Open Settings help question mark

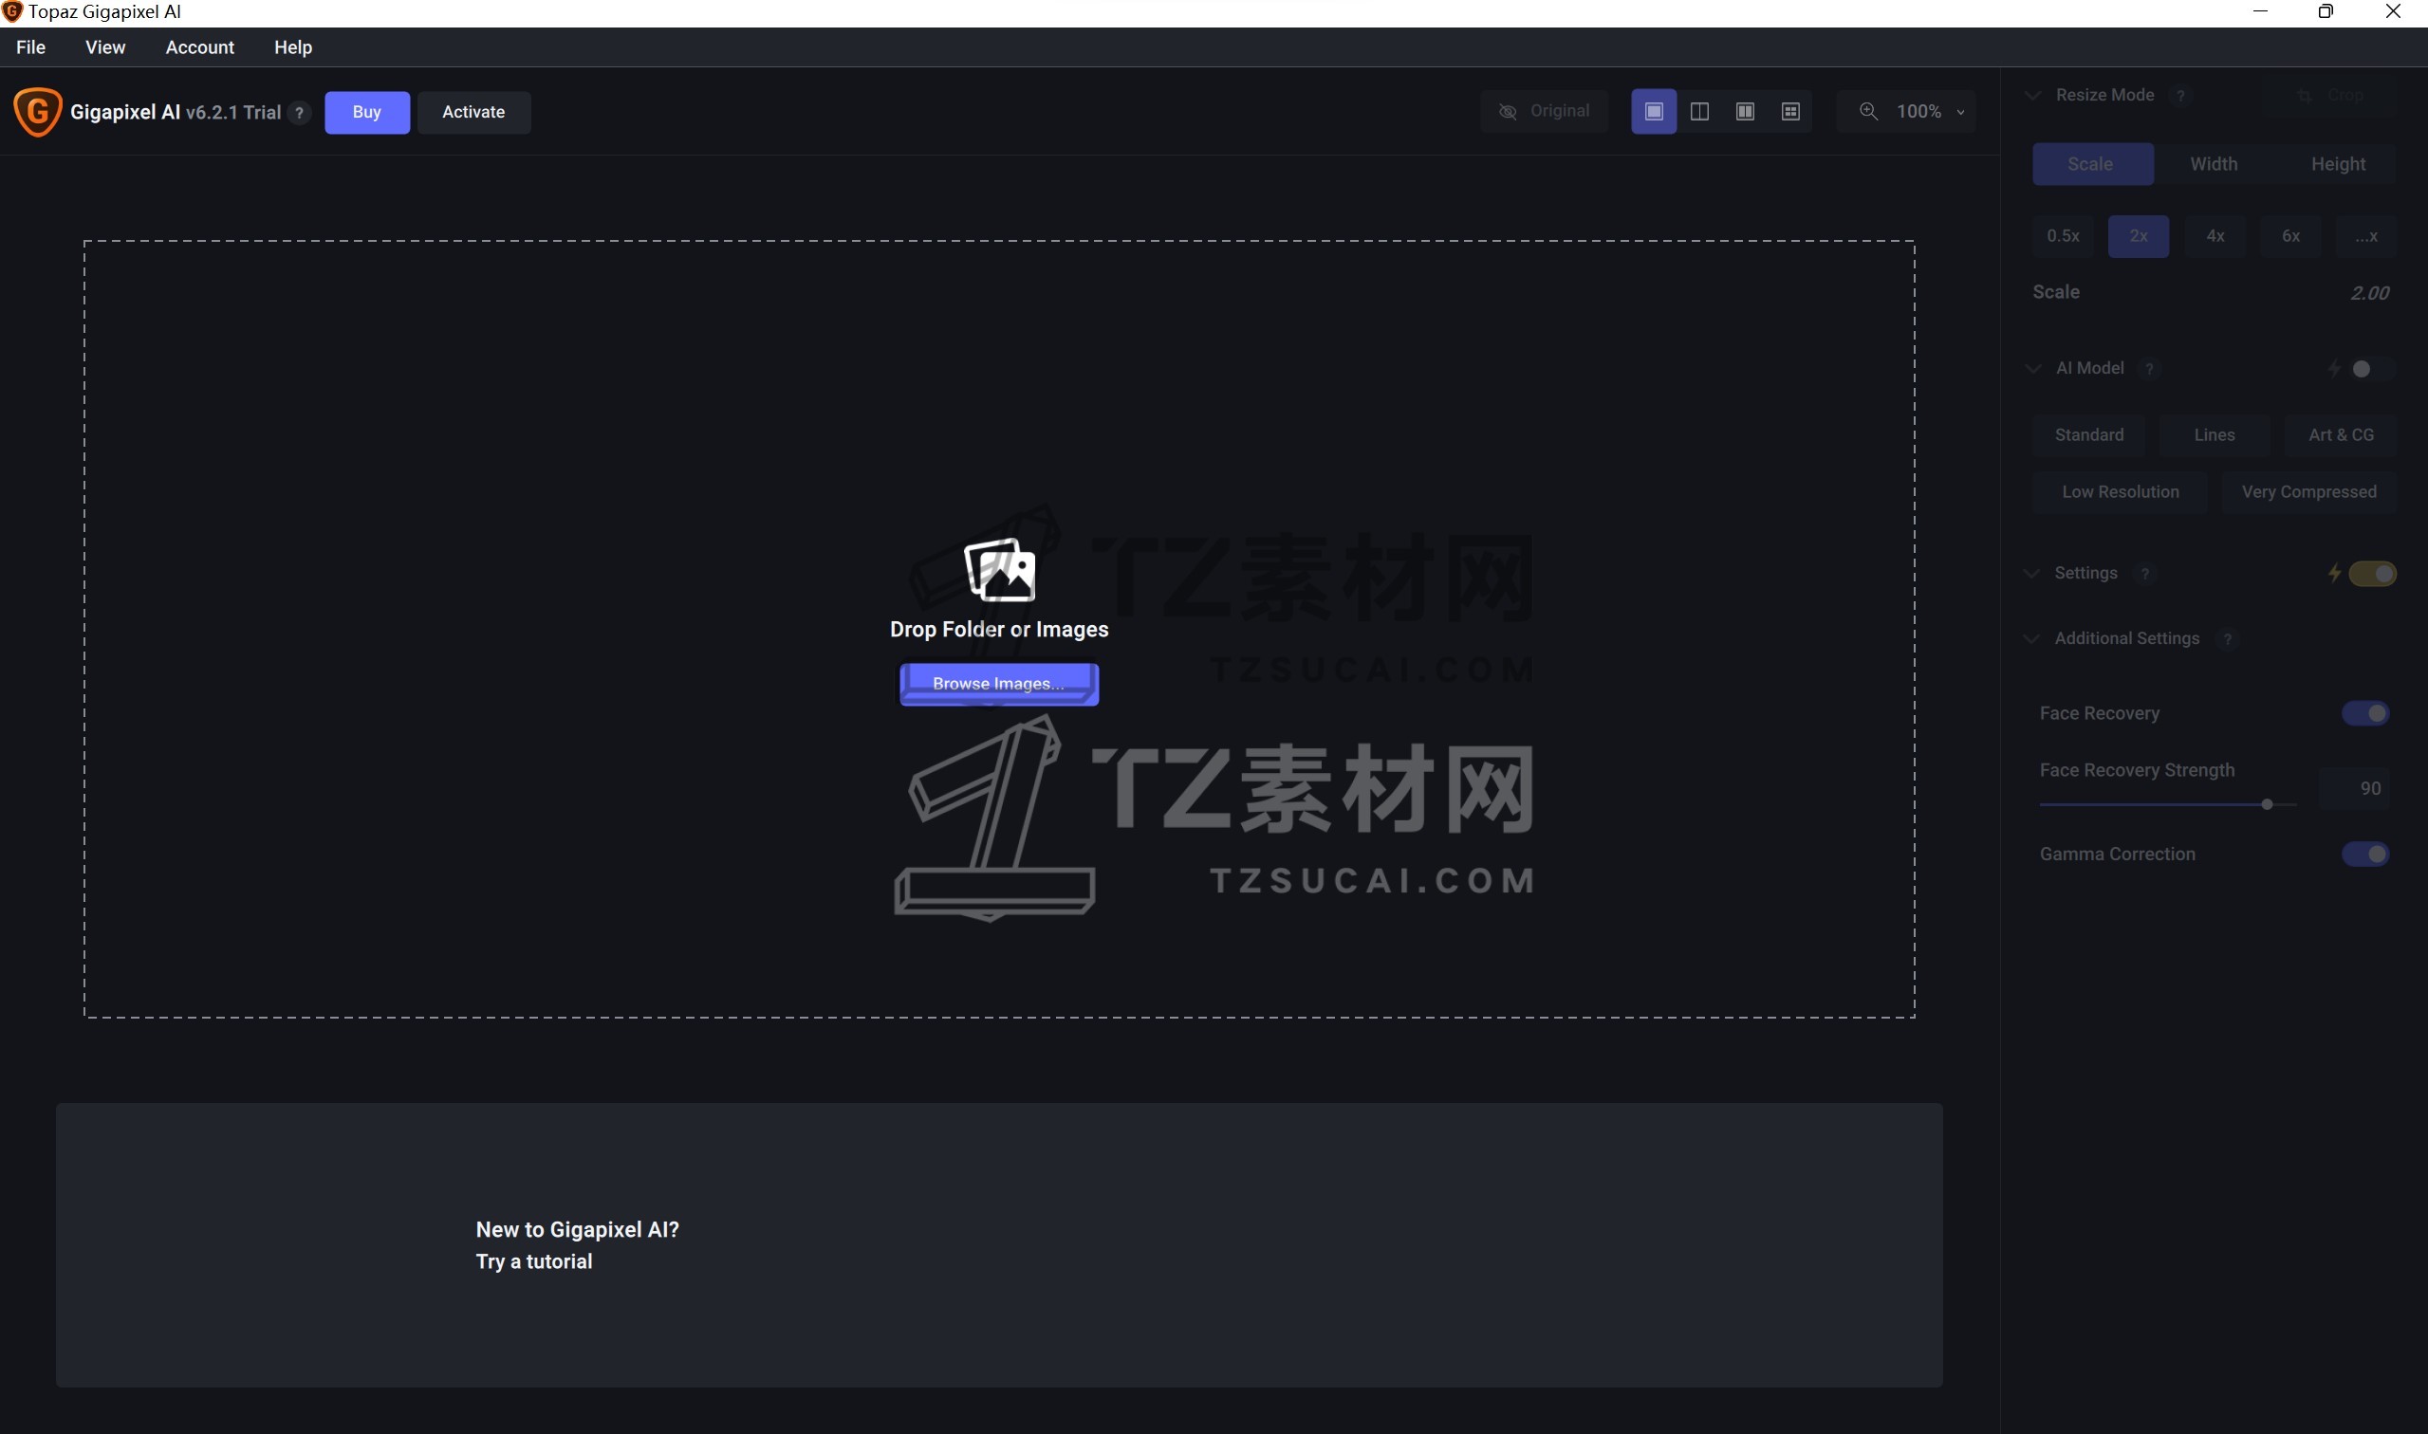coord(2145,574)
